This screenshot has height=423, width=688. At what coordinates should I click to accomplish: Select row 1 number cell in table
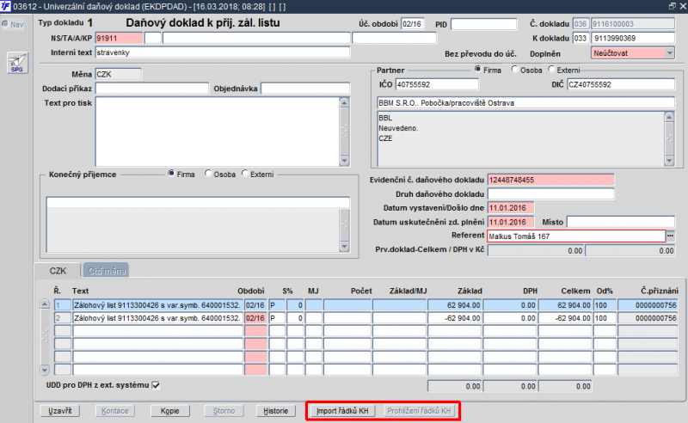(x=62, y=305)
